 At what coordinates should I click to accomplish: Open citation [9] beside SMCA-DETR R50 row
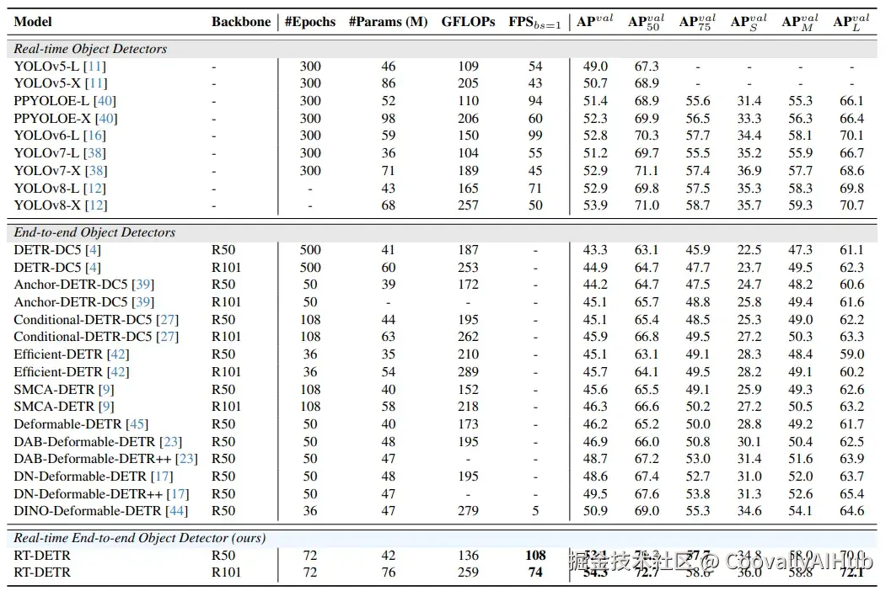(x=106, y=390)
